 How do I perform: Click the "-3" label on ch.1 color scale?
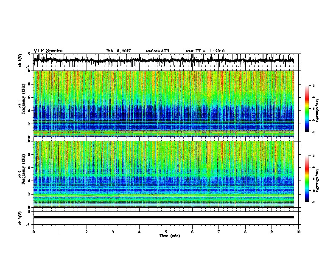tap(313, 86)
